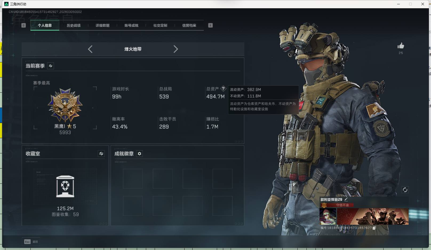Toggle the 收藏室 swap view icon
Image resolution: width=431 pixels, height=250 pixels.
(101, 154)
